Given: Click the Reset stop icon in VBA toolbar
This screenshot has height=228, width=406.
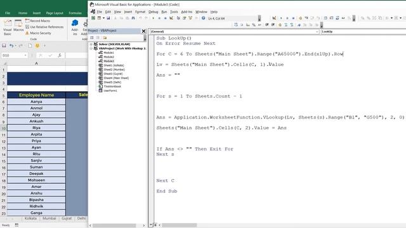Looking at the screenshot, I should tap(165, 18).
